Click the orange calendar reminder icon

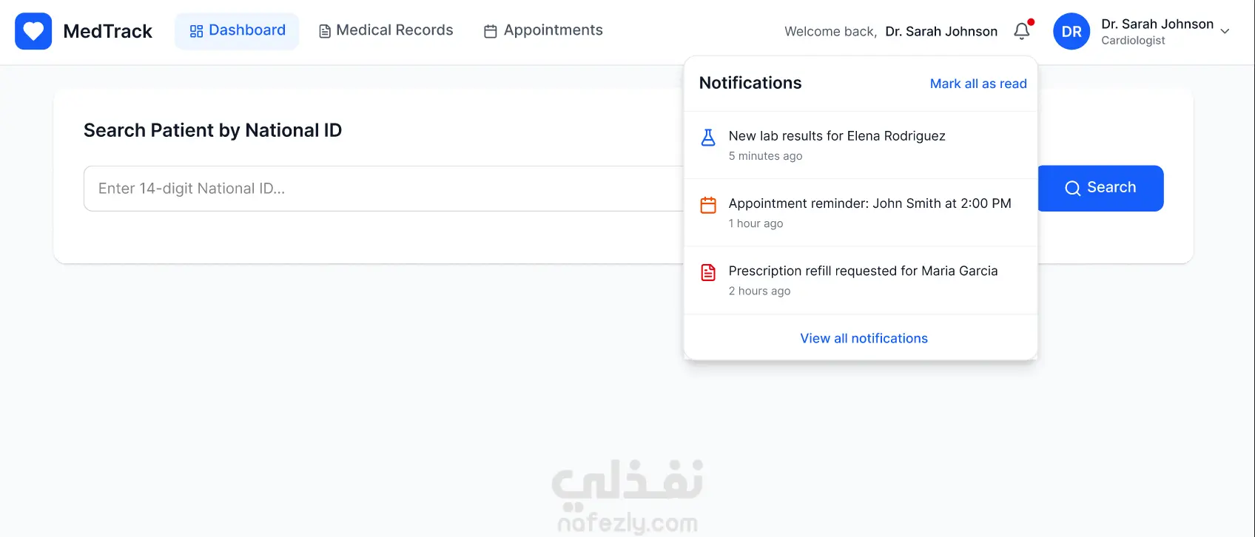pos(708,205)
